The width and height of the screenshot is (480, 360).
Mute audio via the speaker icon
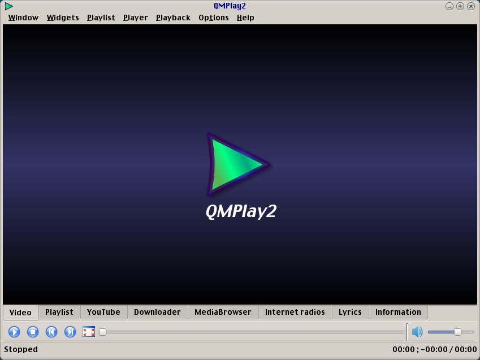[417, 332]
